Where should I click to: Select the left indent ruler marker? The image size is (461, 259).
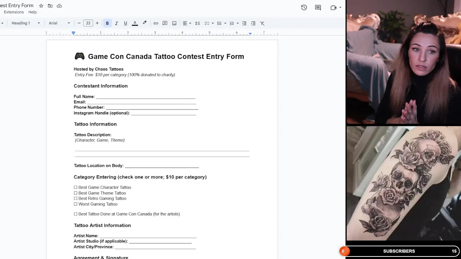pyautogui.click(x=73, y=33)
